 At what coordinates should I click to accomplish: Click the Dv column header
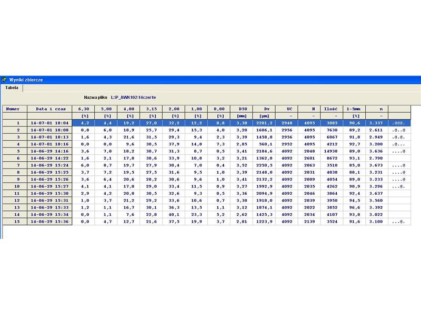[x=266, y=109]
